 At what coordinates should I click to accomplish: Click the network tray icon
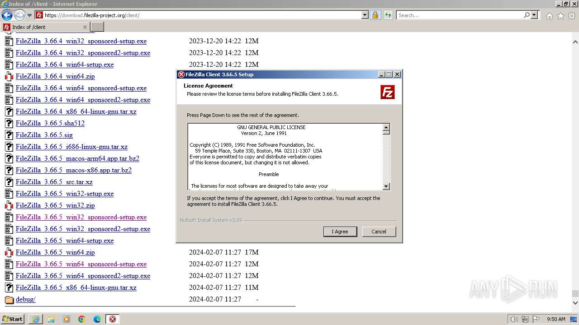[525, 319]
